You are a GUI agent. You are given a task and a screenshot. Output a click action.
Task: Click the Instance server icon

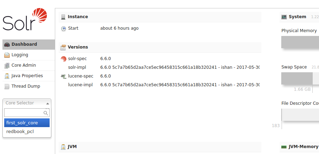pyautogui.click(x=63, y=17)
